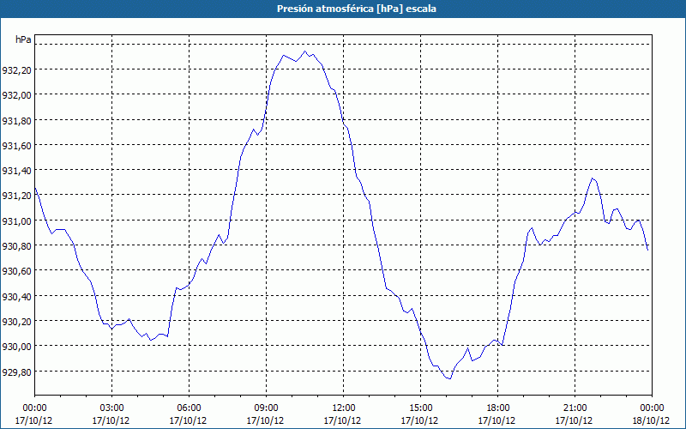Click the 09:00 time label
686x429 pixels.
click(266, 408)
